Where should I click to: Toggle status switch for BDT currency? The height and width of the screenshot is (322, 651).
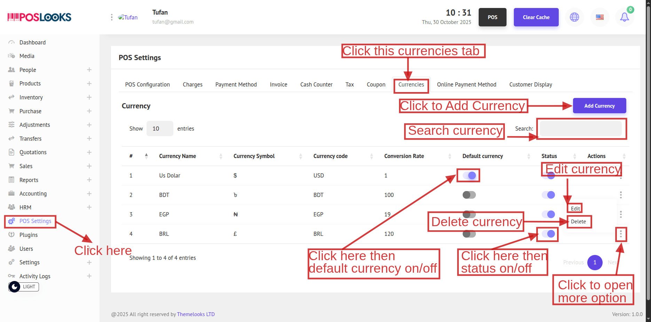click(548, 195)
